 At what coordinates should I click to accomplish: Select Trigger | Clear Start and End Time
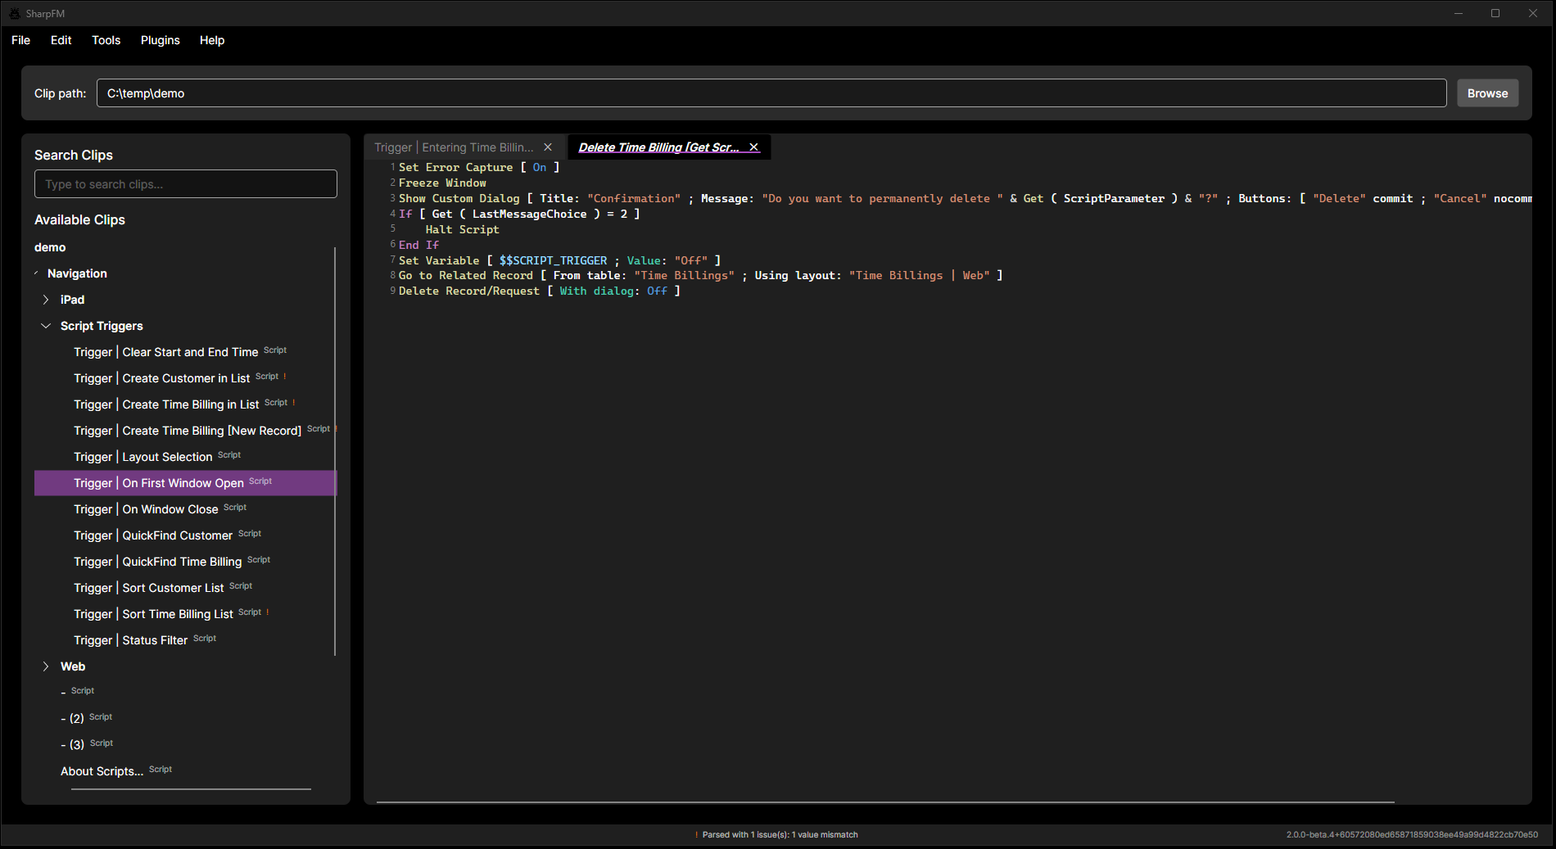pyautogui.click(x=185, y=352)
